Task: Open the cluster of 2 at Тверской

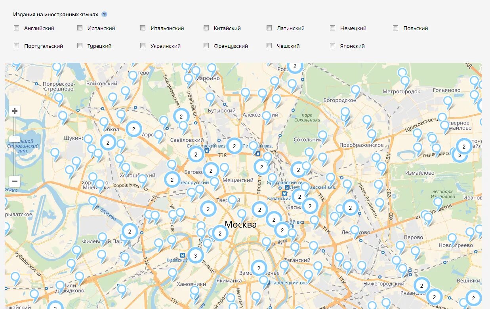Action: point(208,209)
